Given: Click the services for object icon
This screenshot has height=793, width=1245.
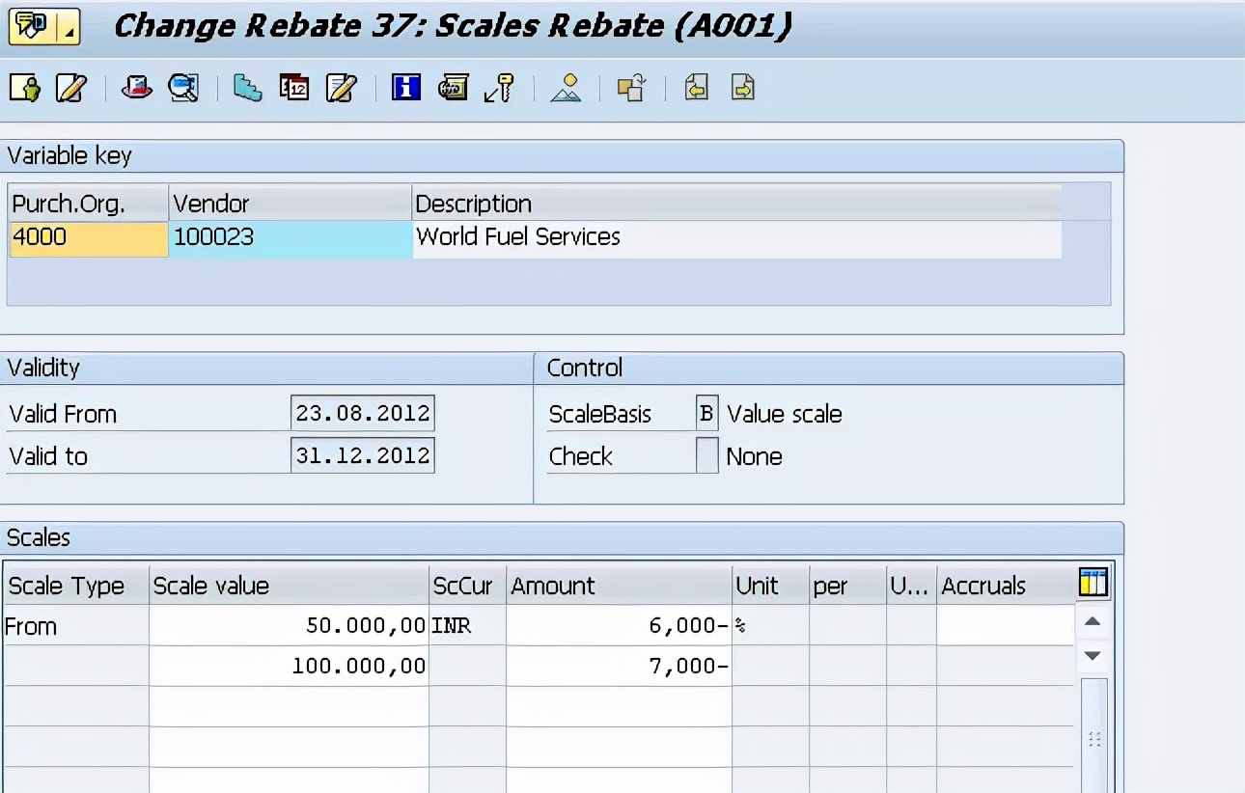Looking at the screenshot, I should click(x=32, y=27).
